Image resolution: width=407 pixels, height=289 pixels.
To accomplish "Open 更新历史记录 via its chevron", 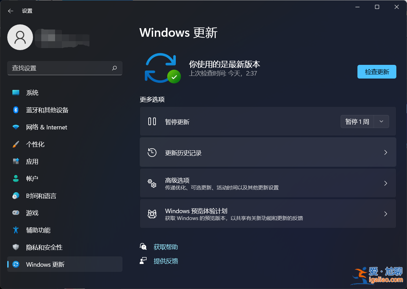I will [x=385, y=152].
